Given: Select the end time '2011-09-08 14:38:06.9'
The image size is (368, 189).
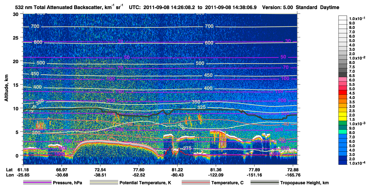Looking at the screenshot, I should coord(231,7).
